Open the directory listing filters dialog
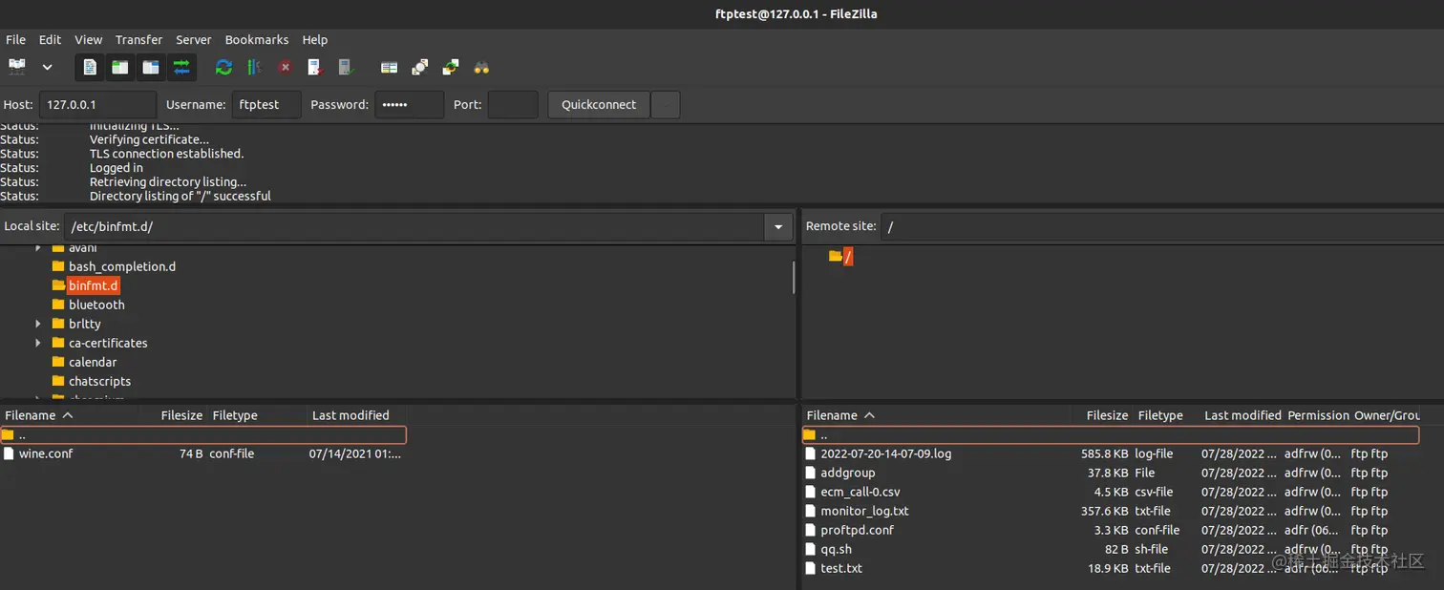1444x590 pixels. [x=389, y=67]
